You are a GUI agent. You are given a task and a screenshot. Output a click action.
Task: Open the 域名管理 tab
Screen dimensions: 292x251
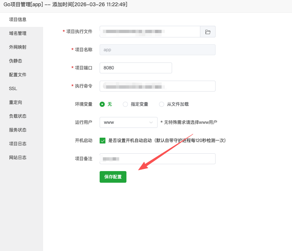coord(18,33)
